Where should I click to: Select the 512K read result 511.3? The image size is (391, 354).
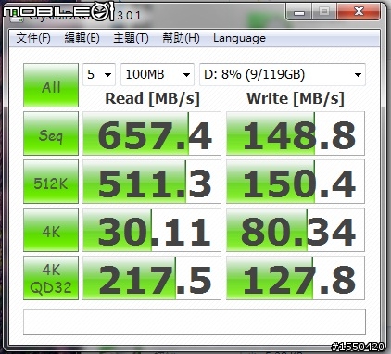(x=152, y=182)
